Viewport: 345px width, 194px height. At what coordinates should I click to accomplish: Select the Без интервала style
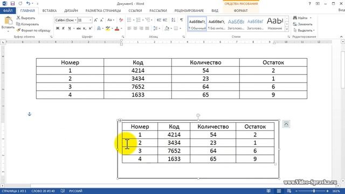pos(217,24)
